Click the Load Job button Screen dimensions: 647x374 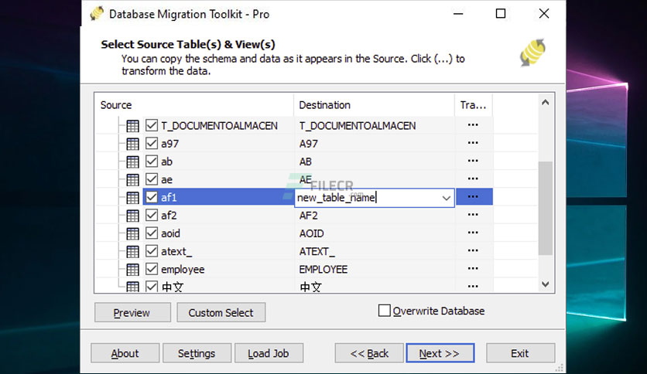pyautogui.click(x=269, y=353)
